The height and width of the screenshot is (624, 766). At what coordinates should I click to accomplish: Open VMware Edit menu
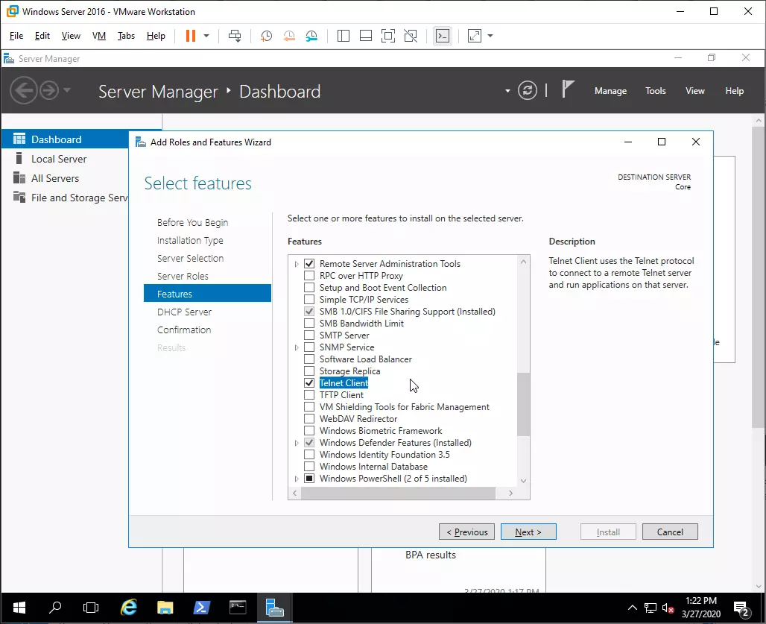click(42, 36)
